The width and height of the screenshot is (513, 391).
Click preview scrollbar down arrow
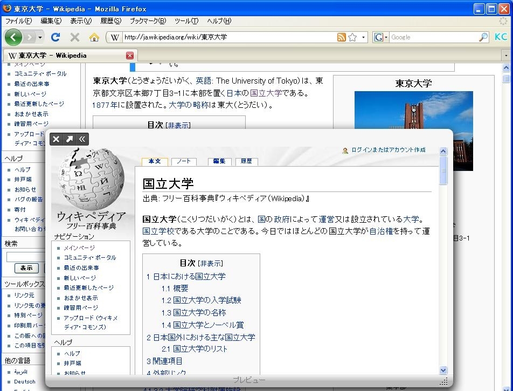[443, 371]
